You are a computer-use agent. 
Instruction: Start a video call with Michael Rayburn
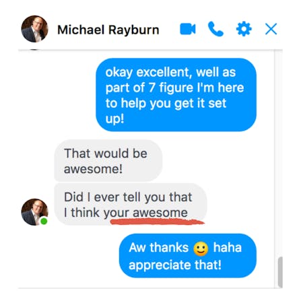(188, 29)
